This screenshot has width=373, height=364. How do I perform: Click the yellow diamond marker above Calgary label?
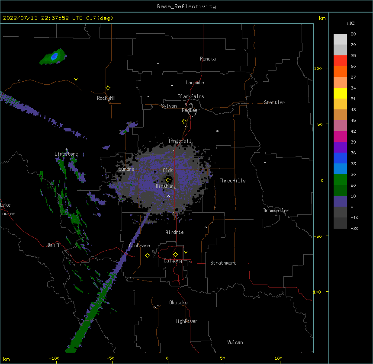pos(175,255)
